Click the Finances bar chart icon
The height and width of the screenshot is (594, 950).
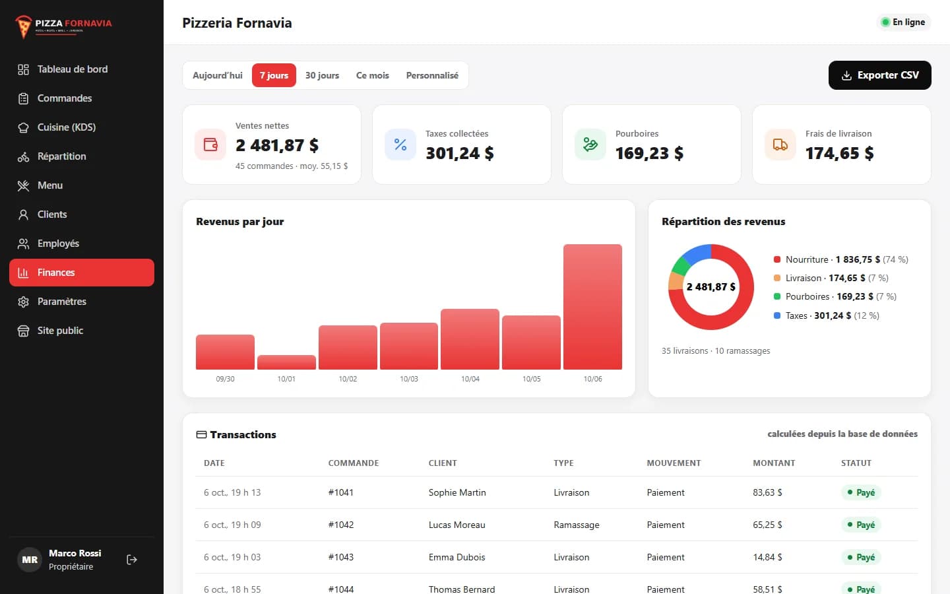23,273
